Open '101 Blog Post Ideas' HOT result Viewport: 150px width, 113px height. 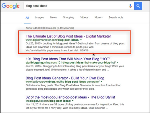click(68, 59)
